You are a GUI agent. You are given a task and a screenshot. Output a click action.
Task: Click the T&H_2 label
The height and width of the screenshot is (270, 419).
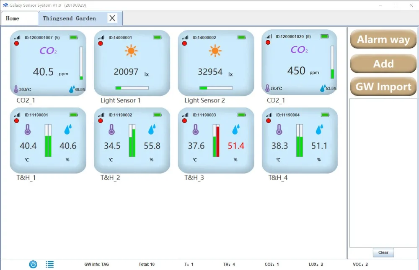click(x=110, y=178)
